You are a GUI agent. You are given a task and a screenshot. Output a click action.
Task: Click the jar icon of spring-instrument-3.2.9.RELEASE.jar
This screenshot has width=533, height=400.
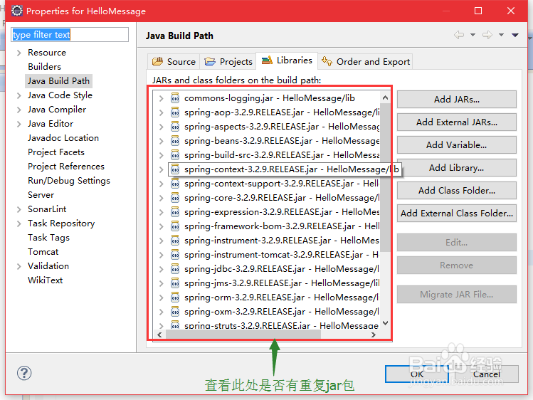click(175, 241)
